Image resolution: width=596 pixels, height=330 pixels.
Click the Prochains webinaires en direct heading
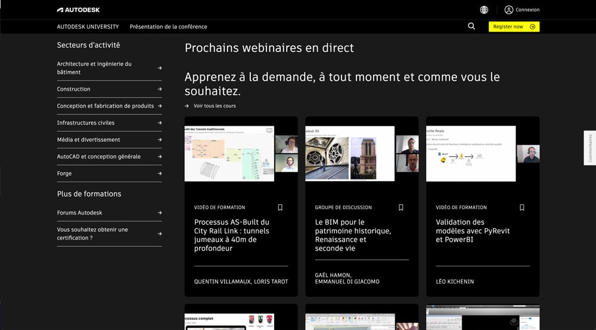click(x=269, y=48)
